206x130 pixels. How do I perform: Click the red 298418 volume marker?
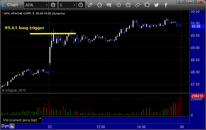pos(197,96)
